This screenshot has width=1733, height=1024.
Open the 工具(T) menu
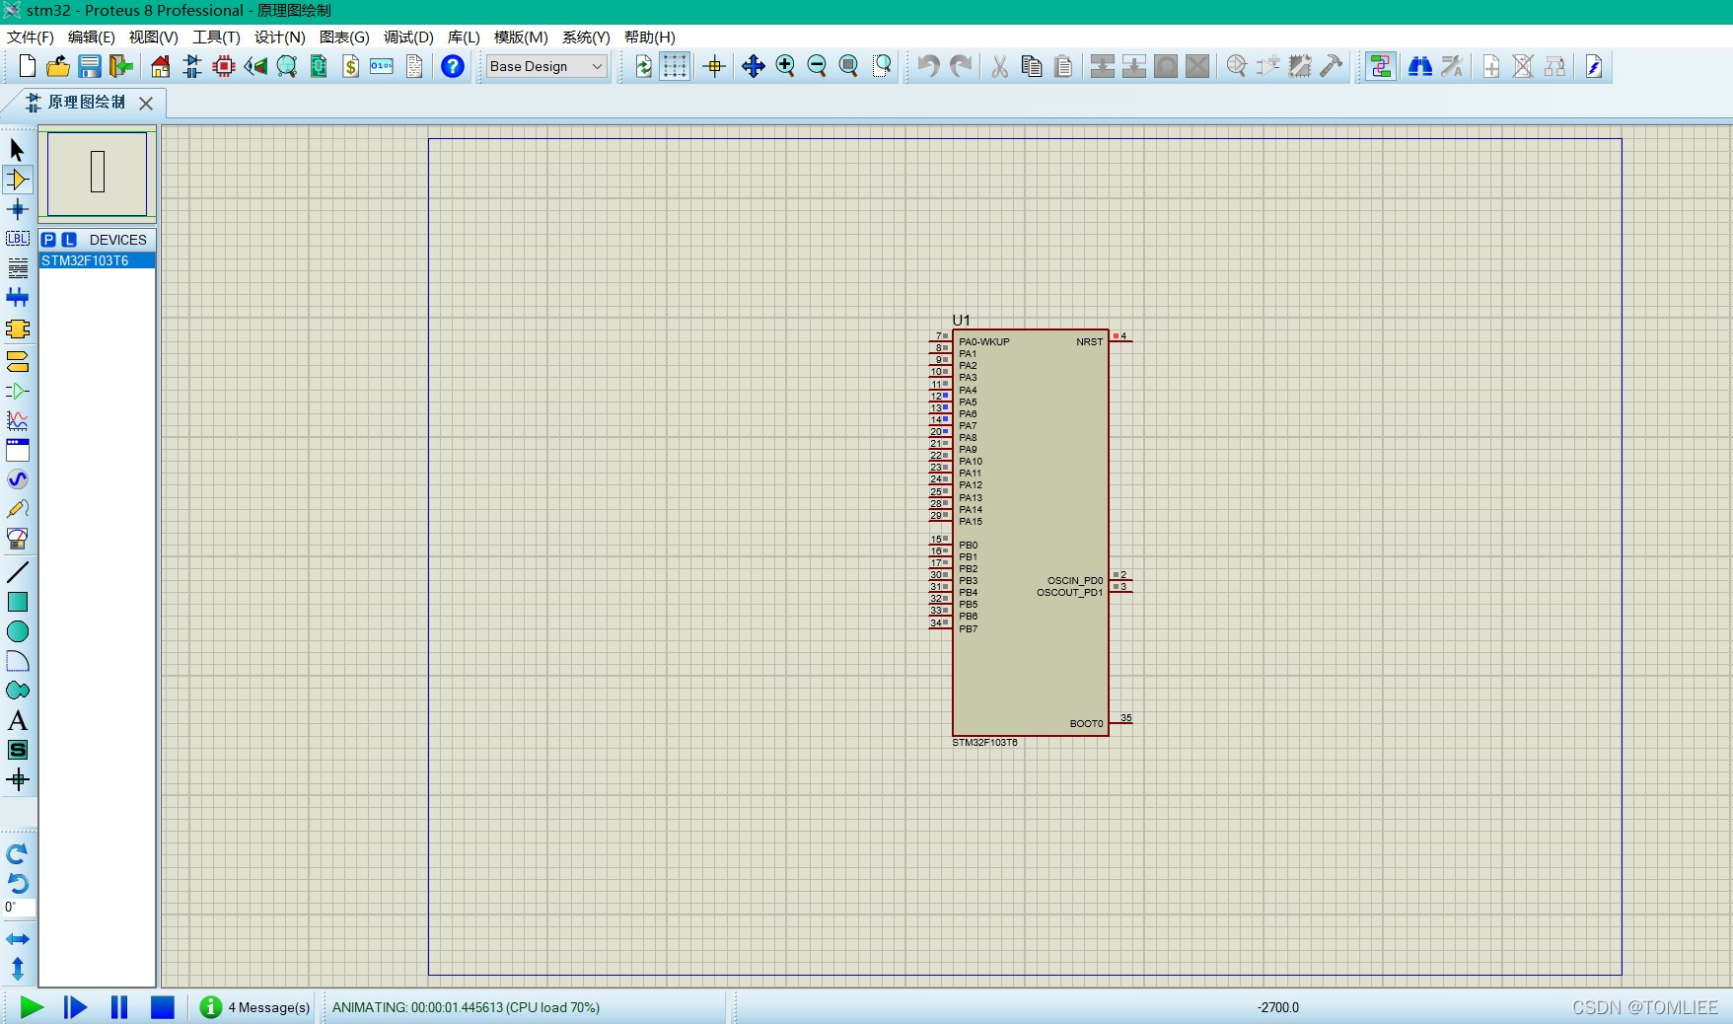pyautogui.click(x=216, y=37)
